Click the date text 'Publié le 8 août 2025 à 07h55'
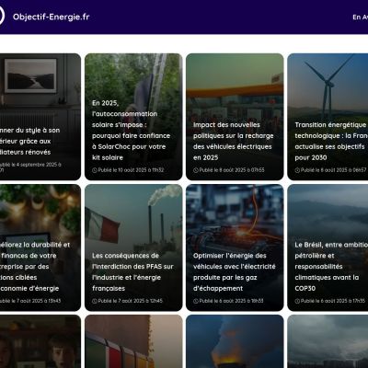The image size is (368, 368). (232, 170)
